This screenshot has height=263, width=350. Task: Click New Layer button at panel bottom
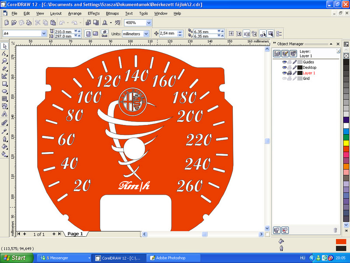coord(277,230)
